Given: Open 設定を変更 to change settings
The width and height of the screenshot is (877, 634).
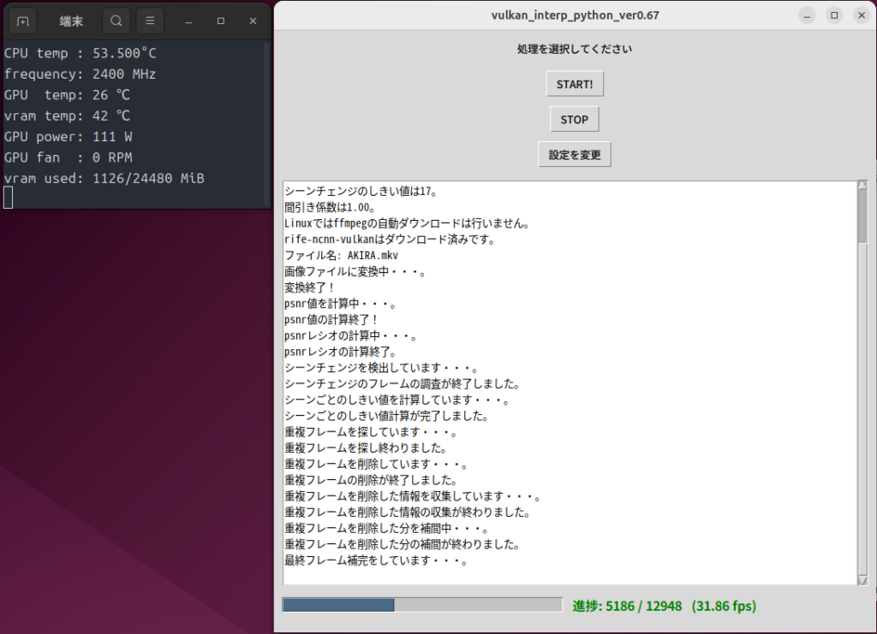Looking at the screenshot, I should click(575, 155).
